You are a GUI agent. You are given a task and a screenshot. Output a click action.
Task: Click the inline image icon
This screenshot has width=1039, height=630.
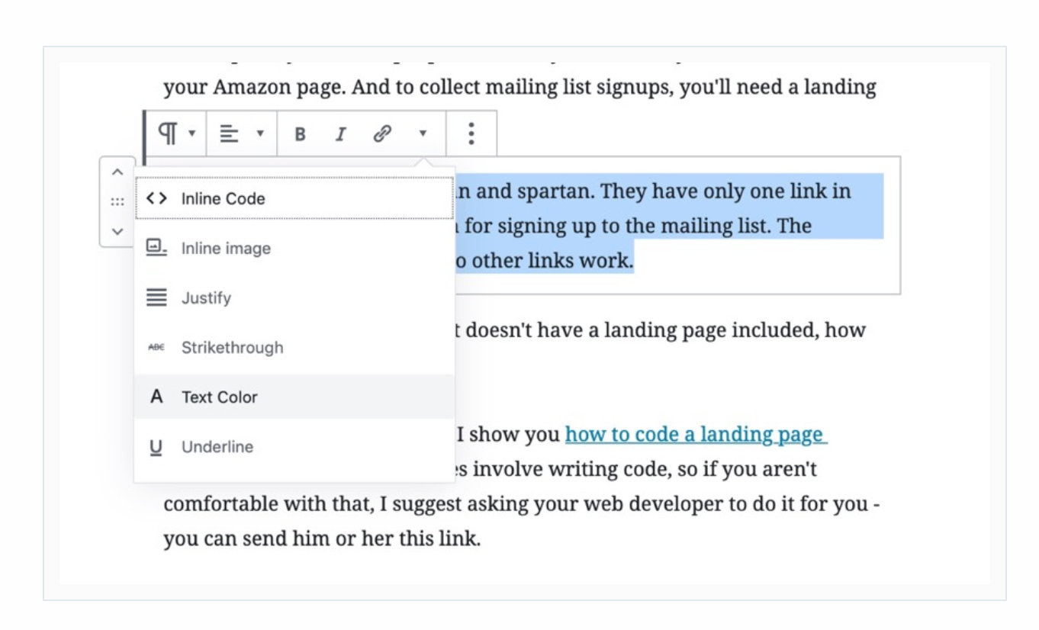tap(156, 248)
